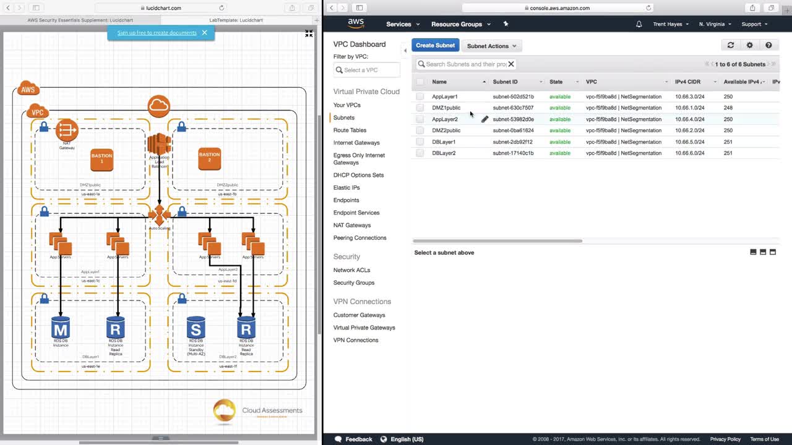Image resolution: width=792 pixels, height=445 pixels.
Task: Open the AWS notifications bell
Action: 639,24
